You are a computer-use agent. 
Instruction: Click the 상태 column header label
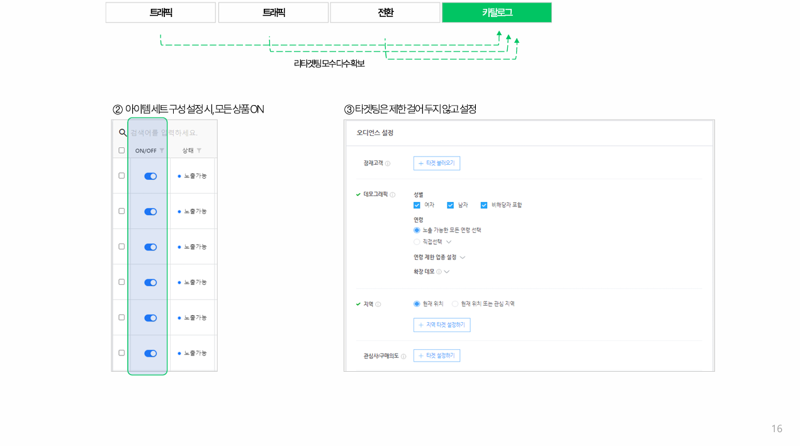(188, 151)
